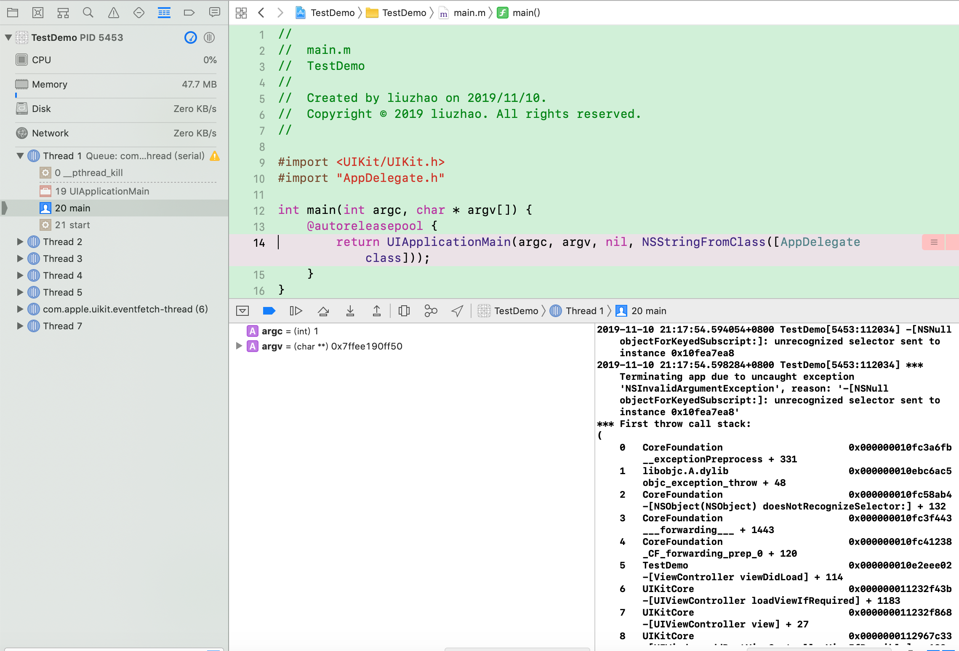The width and height of the screenshot is (959, 651).
Task: Click the Step over debug icon
Action: click(323, 311)
